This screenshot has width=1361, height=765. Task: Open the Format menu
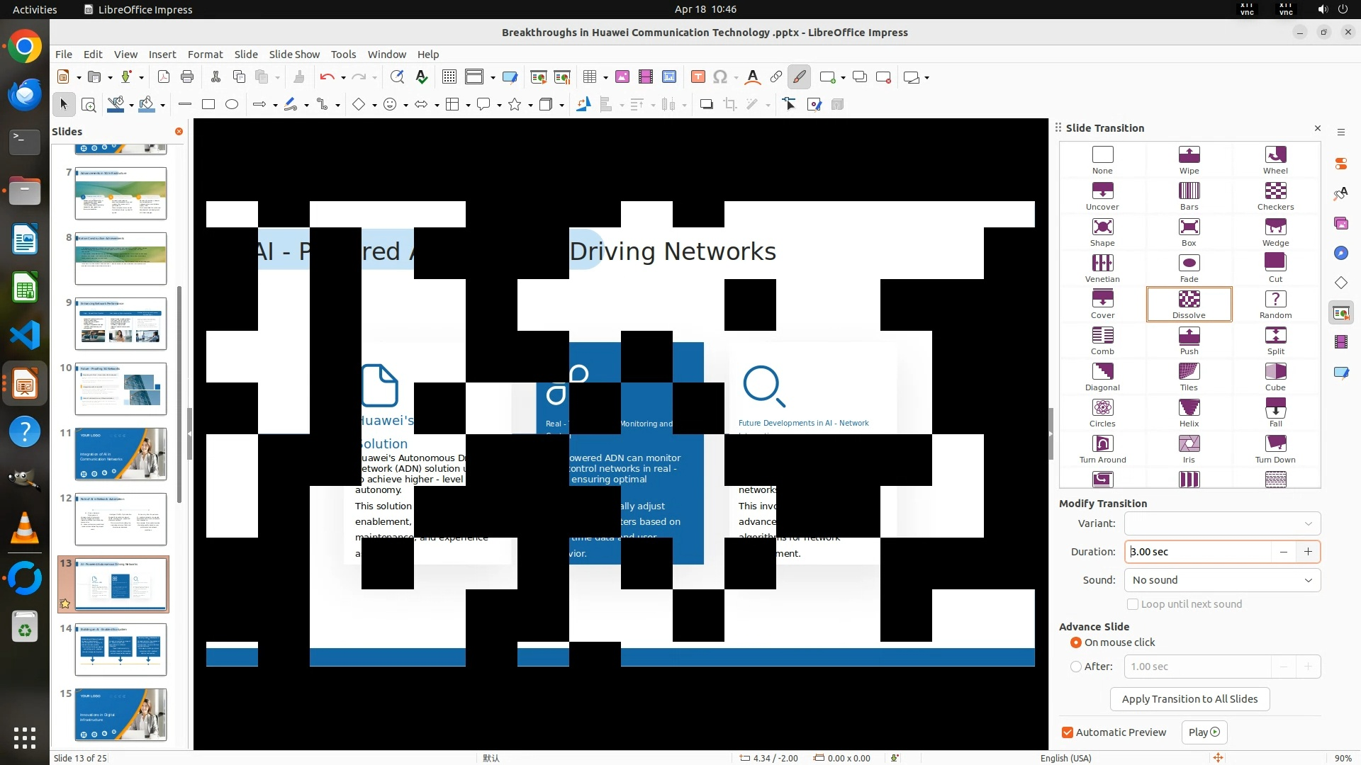205,55
